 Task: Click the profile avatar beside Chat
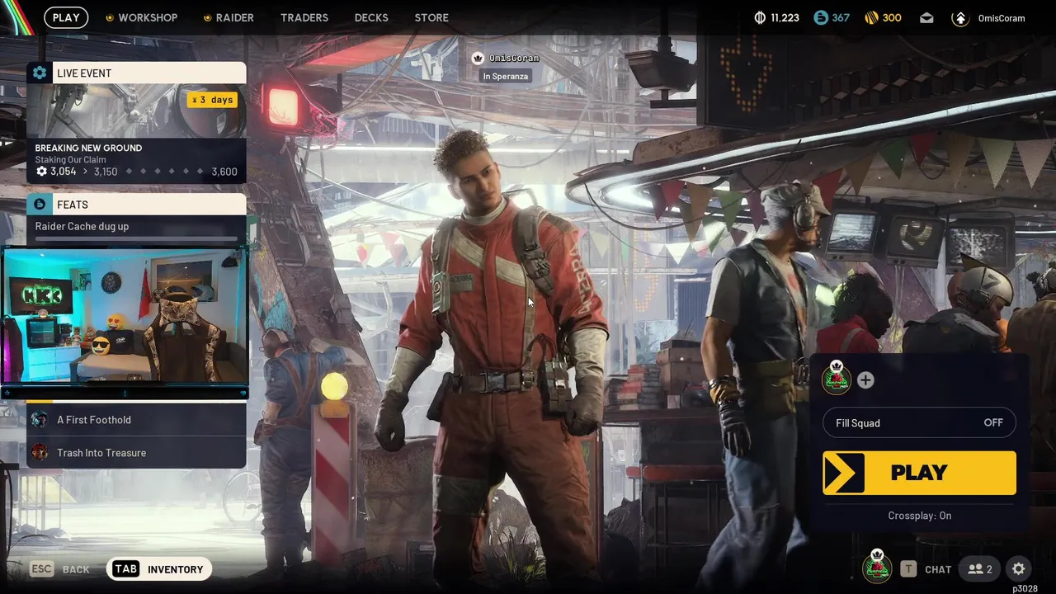pyautogui.click(x=877, y=567)
